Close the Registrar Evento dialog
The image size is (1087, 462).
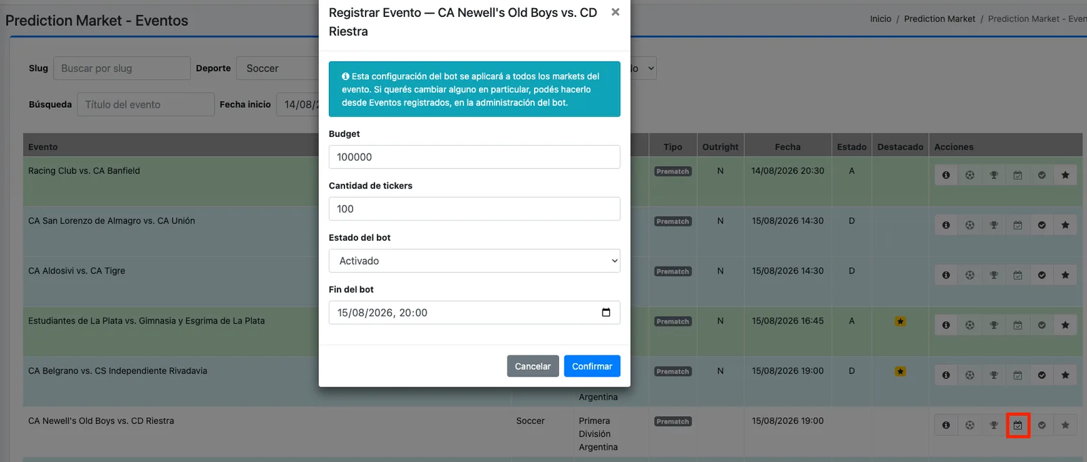[615, 12]
